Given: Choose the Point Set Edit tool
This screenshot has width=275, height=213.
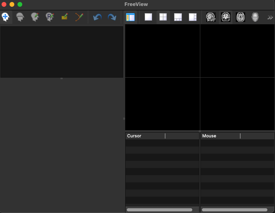Looking at the screenshot, I should [x=79, y=17].
